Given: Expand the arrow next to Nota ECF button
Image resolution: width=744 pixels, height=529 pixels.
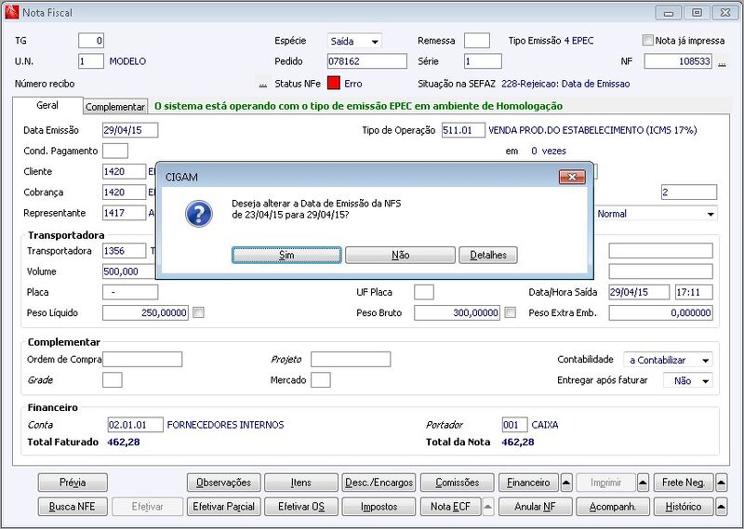Looking at the screenshot, I should pyautogui.click(x=488, y=507).
